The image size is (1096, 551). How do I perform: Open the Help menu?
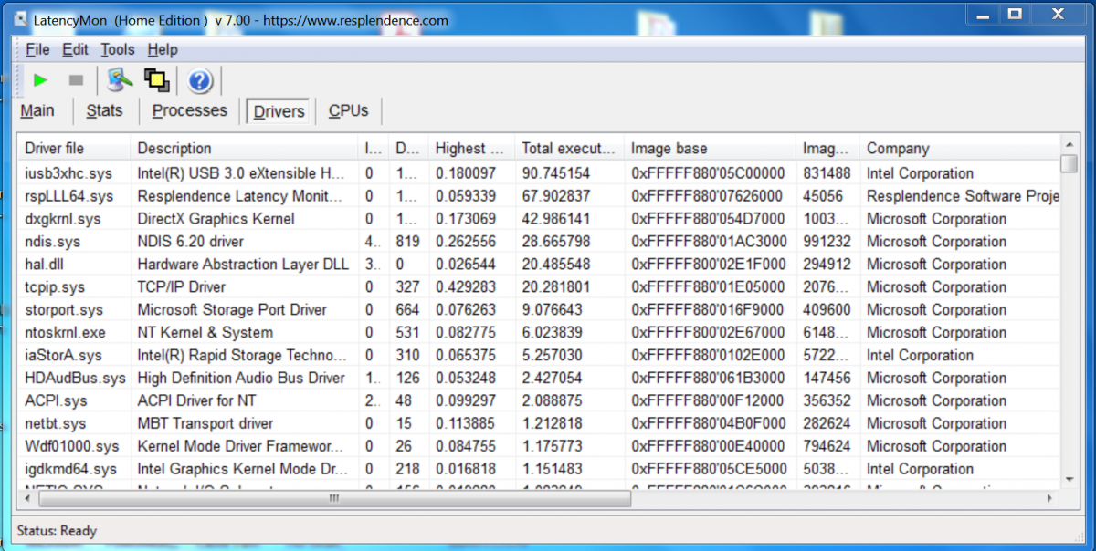[x=163, y=50]
